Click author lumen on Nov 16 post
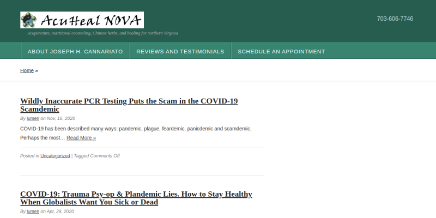 click(x=33, y=118)
